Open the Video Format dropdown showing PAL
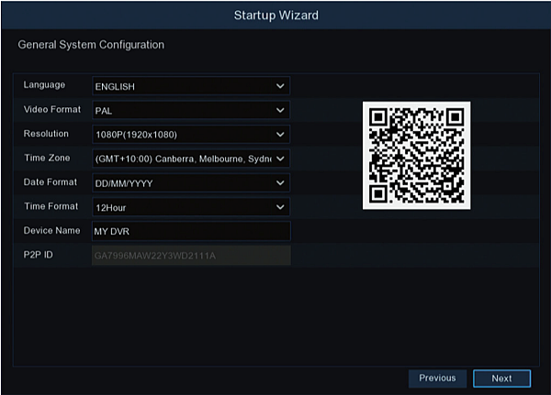The height and width of the screenshot is (395, 551). (x=191, y=110)
